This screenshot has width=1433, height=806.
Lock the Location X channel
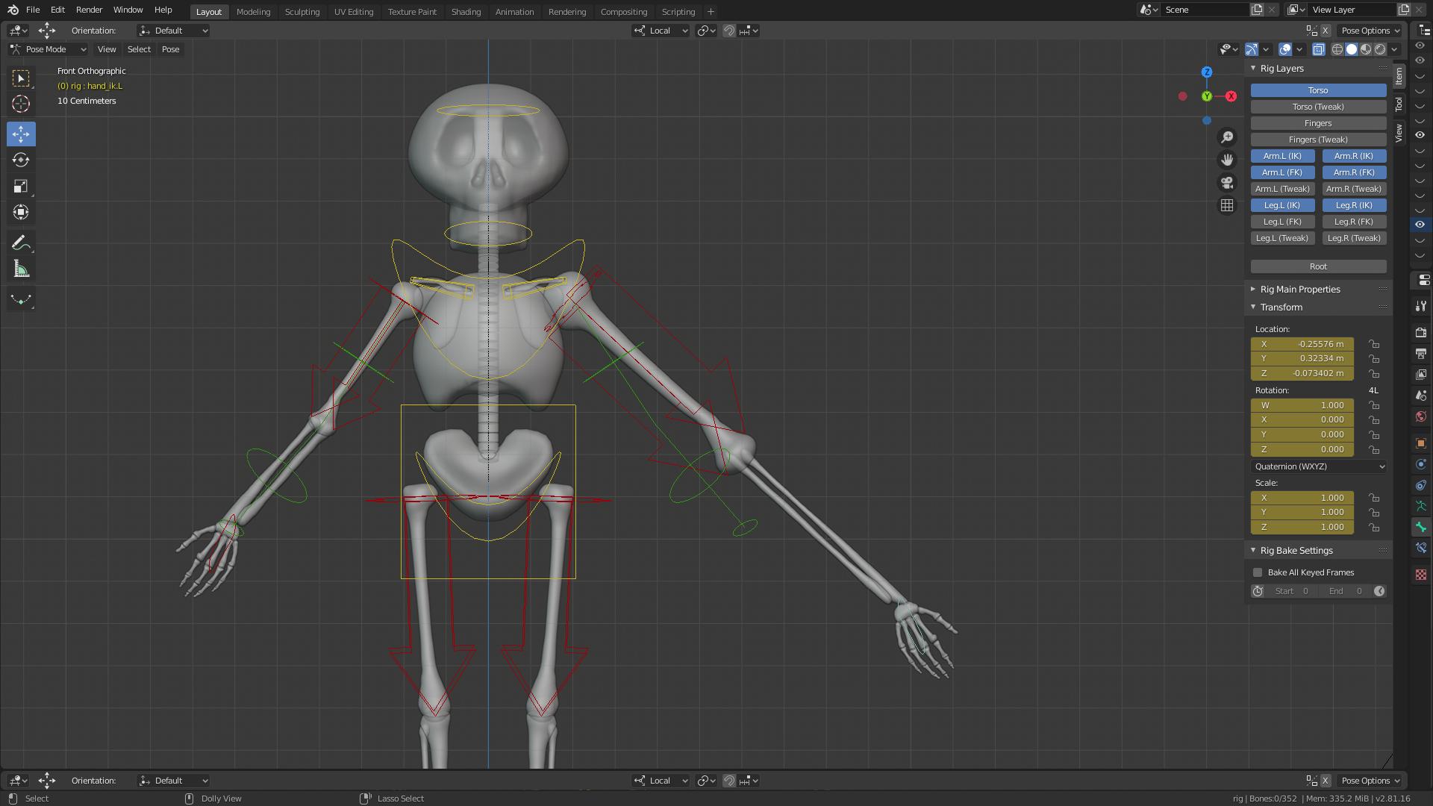(x=1373, y=344)
